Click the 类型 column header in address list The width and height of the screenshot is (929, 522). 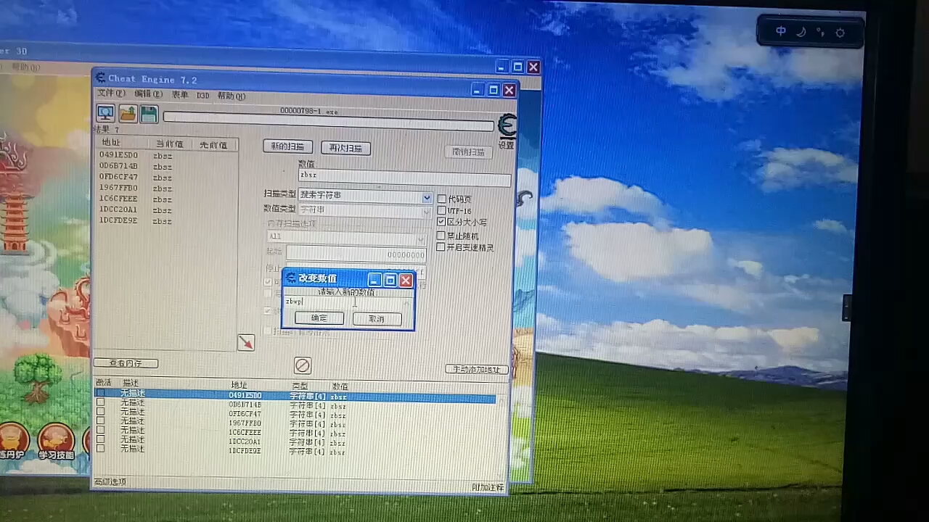(299, 386)
